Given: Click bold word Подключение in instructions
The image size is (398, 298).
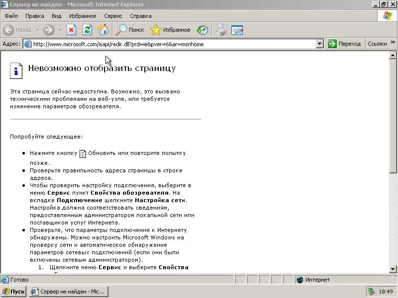Looking at the screenshot, I should click(x=80, y=200).
